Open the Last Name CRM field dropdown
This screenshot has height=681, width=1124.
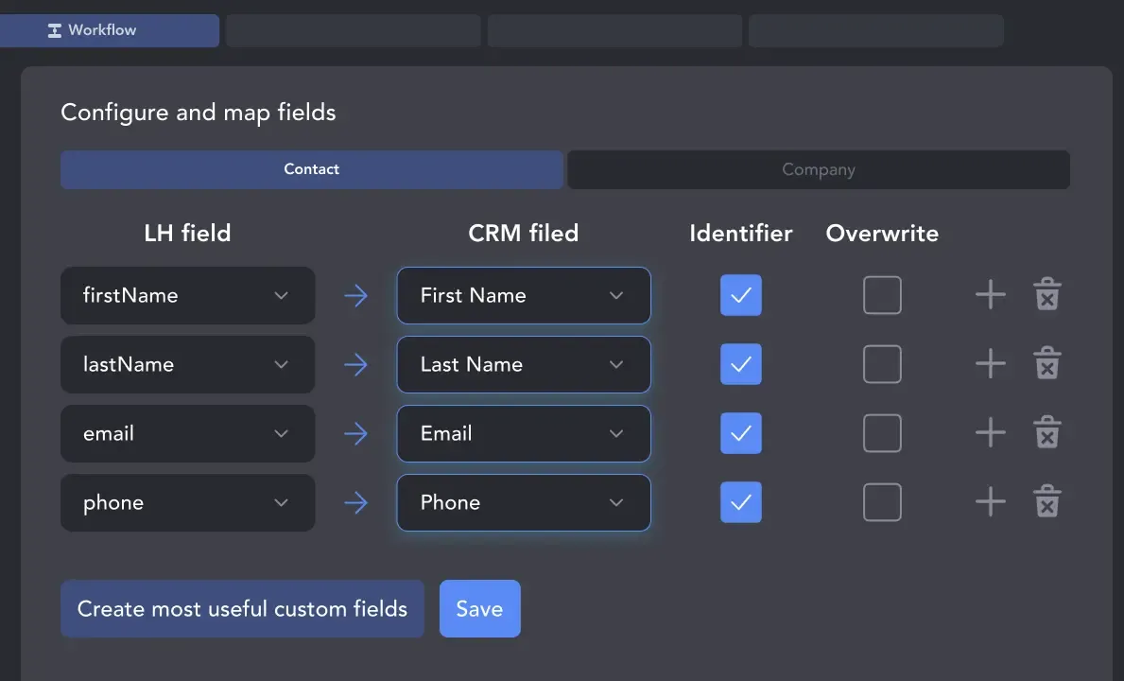524,364
